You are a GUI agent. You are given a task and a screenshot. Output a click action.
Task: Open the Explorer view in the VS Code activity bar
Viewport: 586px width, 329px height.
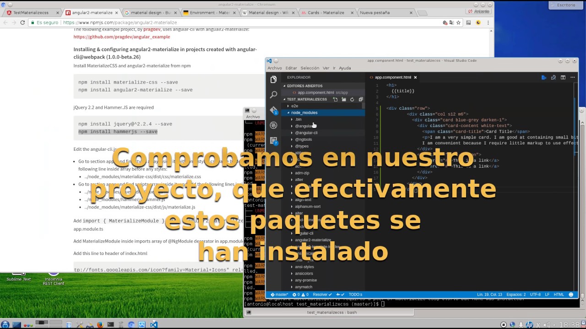click(x=273, y=80)
